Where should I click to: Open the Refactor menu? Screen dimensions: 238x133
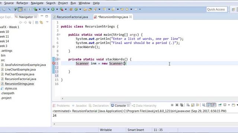(x=22, y=3)
